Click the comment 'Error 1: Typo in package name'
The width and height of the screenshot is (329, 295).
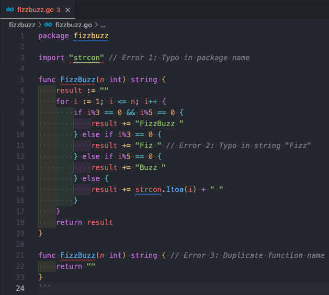click(179, 58)
